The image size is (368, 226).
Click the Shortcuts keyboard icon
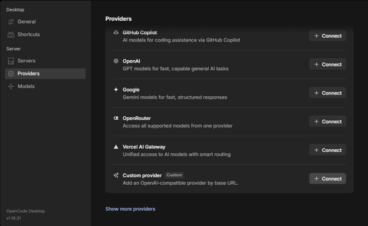11,35
